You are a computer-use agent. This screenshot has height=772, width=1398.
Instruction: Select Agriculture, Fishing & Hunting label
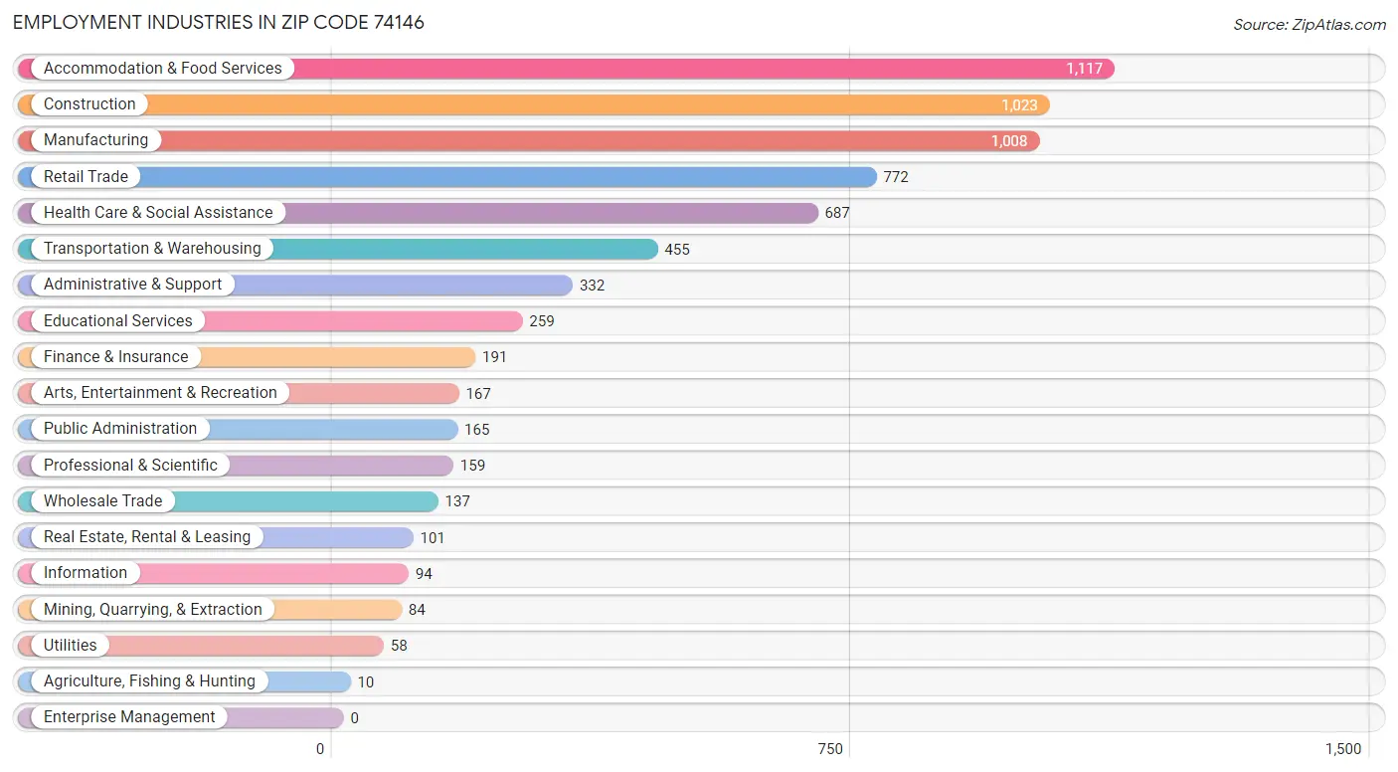tap(149, 680)
